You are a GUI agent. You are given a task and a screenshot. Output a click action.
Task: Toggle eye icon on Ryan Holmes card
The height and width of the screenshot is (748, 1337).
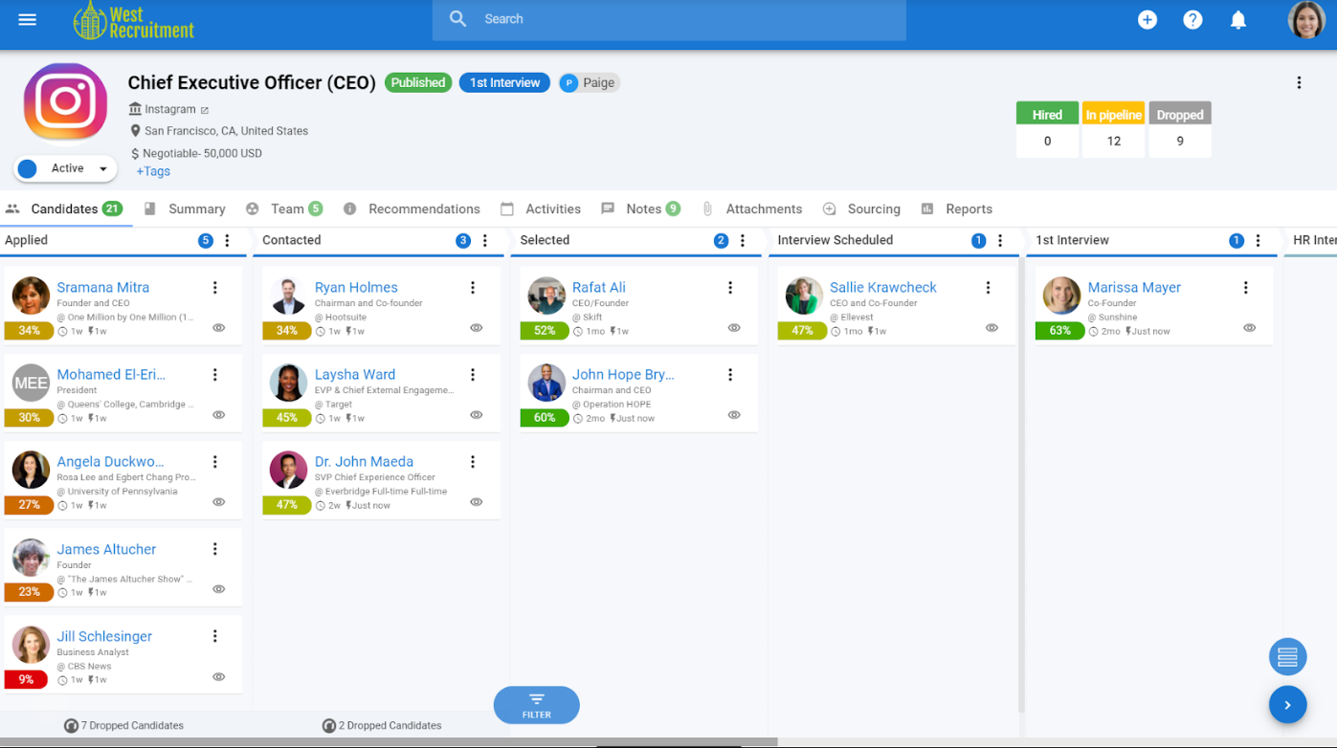point(477,328)
